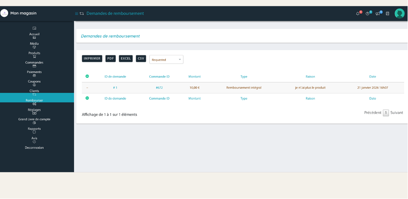Image resolution: width=408 pixels, height=199 pixels.
Task: Click the footer Raison column label
Action: (x=310, y=99)
